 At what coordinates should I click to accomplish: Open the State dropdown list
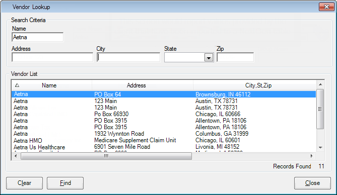[x=209, y=57]
